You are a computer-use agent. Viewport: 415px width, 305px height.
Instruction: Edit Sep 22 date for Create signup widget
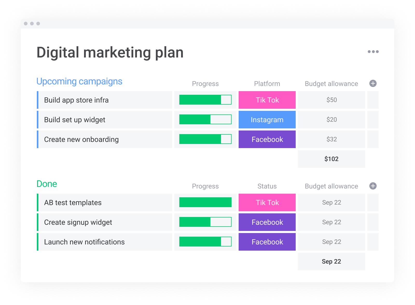331,222
